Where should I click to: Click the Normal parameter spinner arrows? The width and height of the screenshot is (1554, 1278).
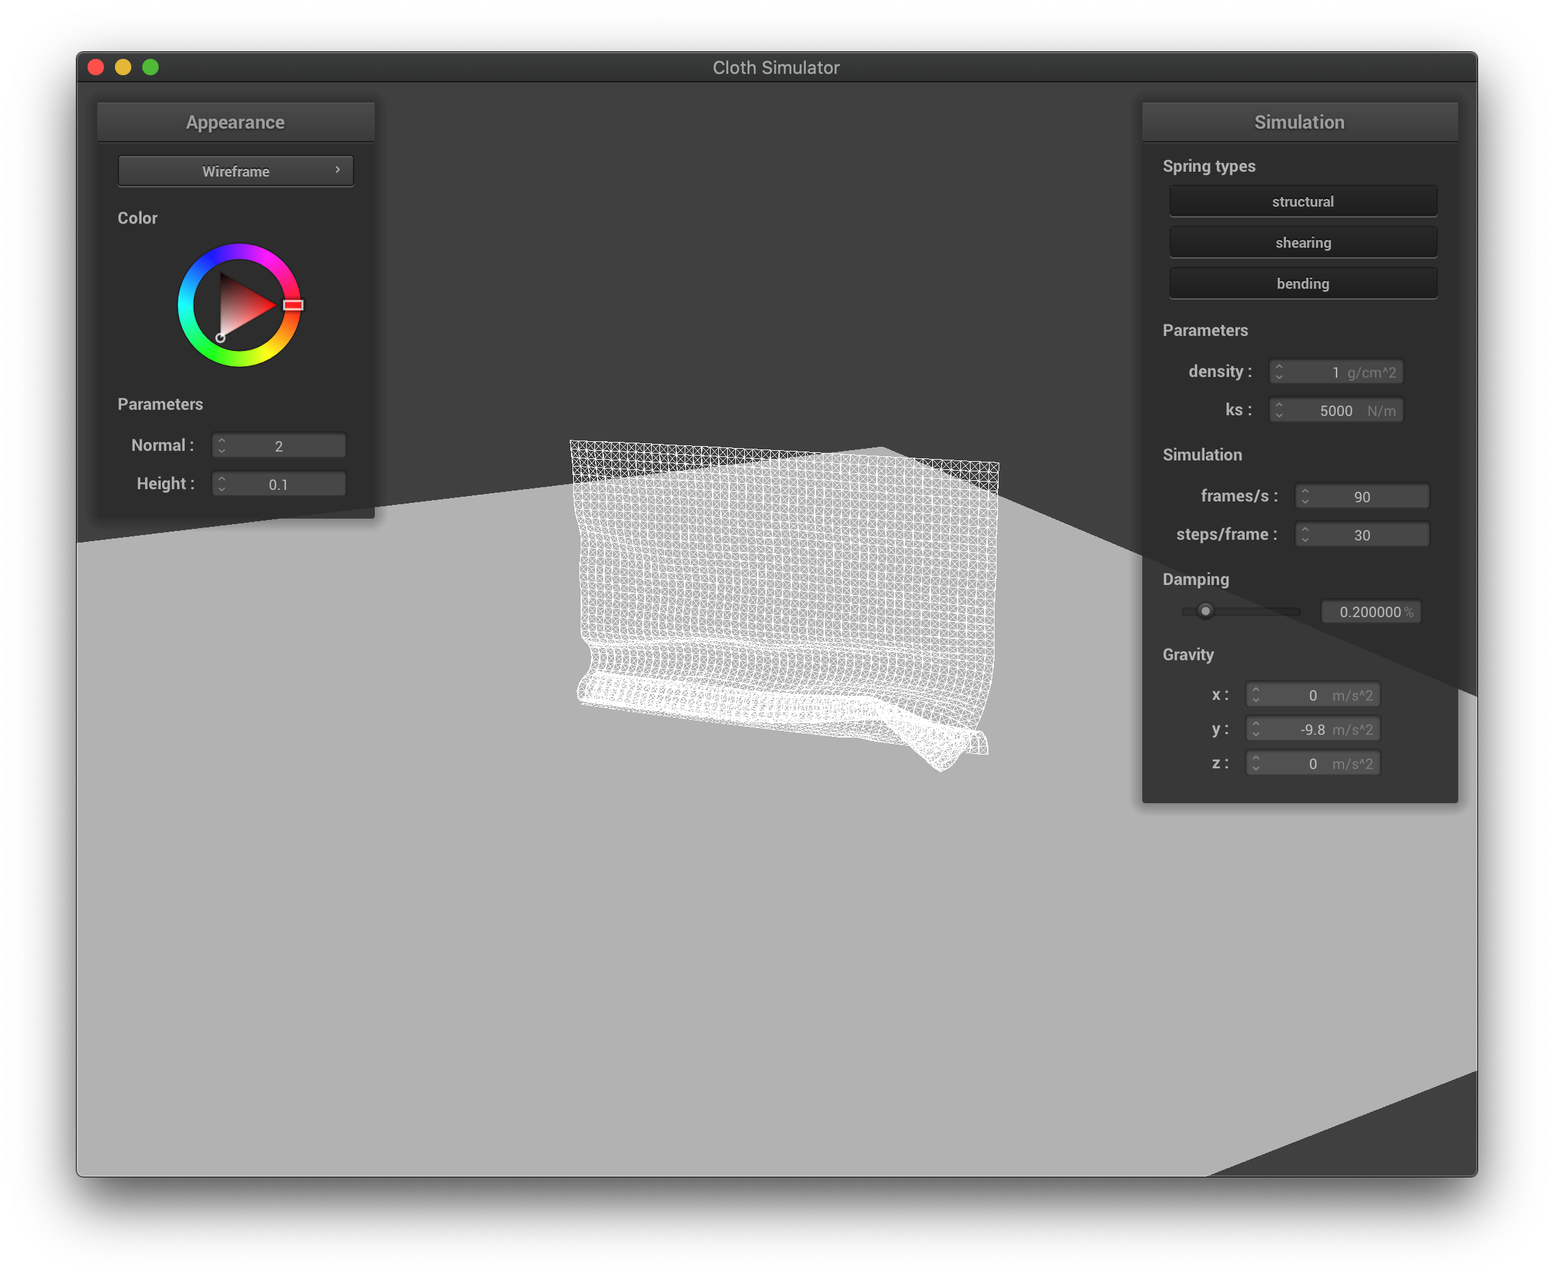[222, 445]
